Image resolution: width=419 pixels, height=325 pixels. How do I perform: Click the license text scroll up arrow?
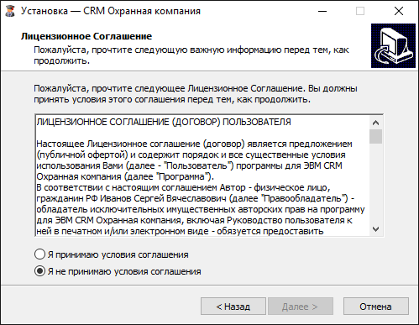tap(375, 123)
